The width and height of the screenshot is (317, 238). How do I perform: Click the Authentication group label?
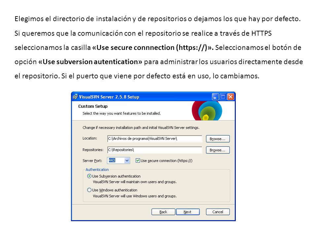tap(97, 170)
